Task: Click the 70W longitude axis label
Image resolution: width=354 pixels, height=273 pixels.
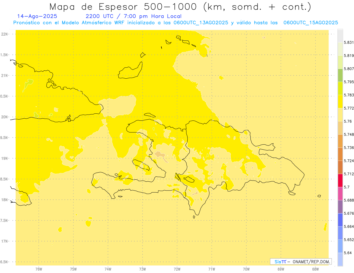Action: click(246, 269)
